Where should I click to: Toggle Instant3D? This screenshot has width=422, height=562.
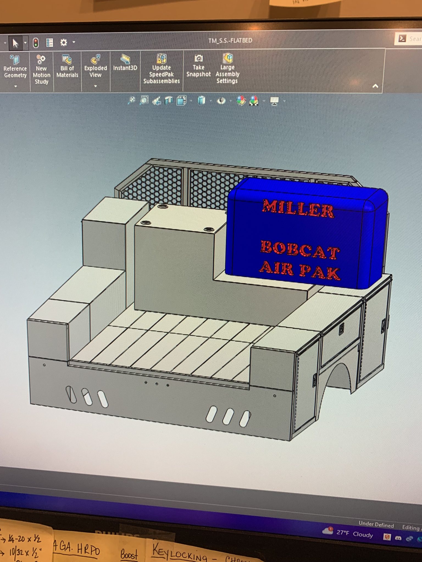click(125, 63)
